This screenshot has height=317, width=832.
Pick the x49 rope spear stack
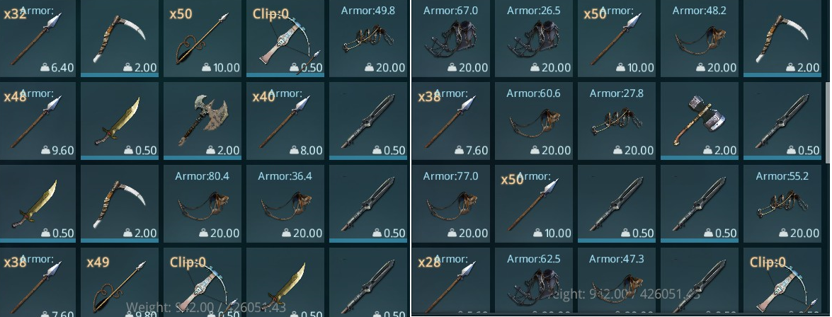click(120, 282)
